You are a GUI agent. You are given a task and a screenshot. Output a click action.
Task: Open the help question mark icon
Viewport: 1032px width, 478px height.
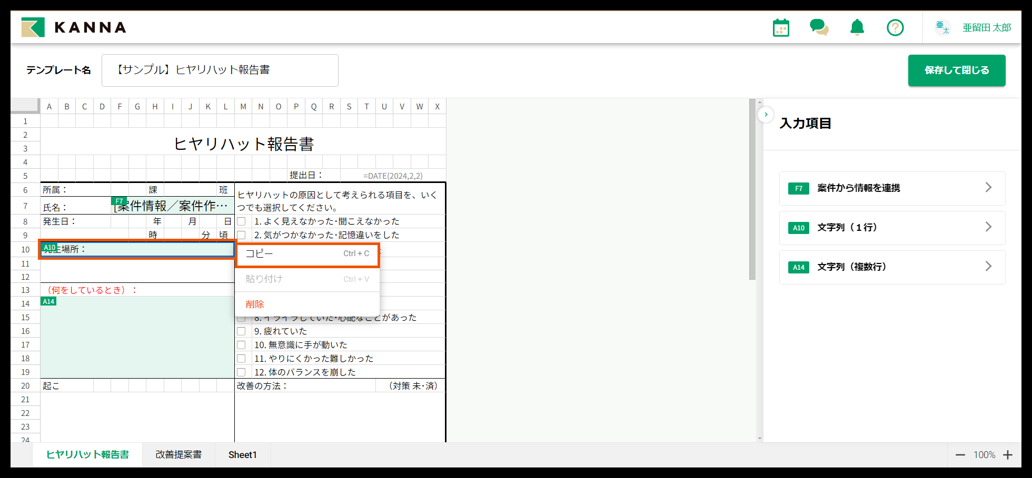click(895, 27)
